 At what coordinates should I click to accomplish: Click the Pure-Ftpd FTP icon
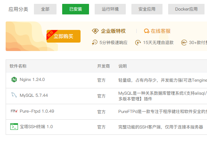click(14, 111)
